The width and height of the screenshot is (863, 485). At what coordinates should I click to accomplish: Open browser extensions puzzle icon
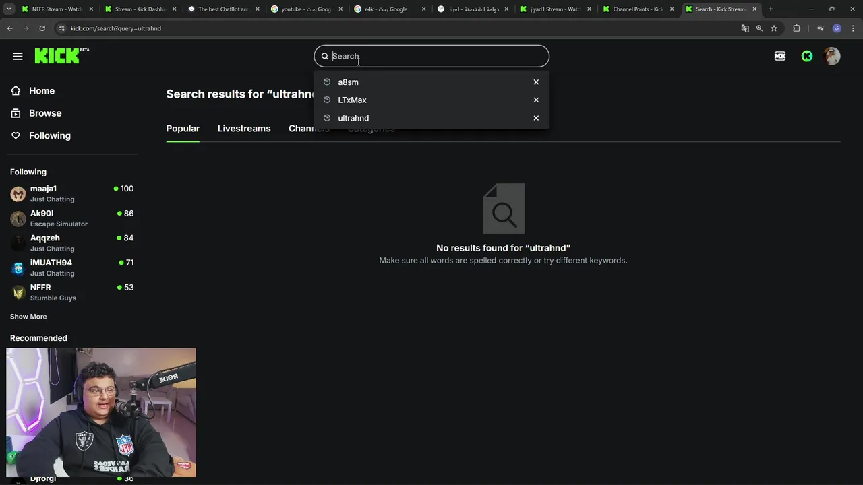pyautogui.click(x=797, y=28)
